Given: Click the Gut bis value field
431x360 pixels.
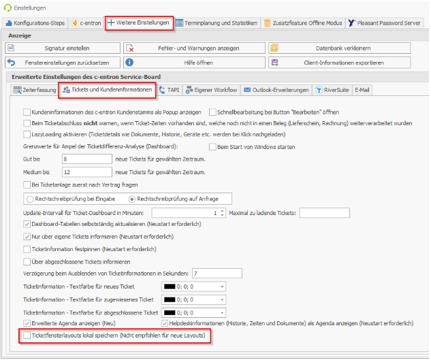Looking at the screenshot, I should click(x=86, y=159).
